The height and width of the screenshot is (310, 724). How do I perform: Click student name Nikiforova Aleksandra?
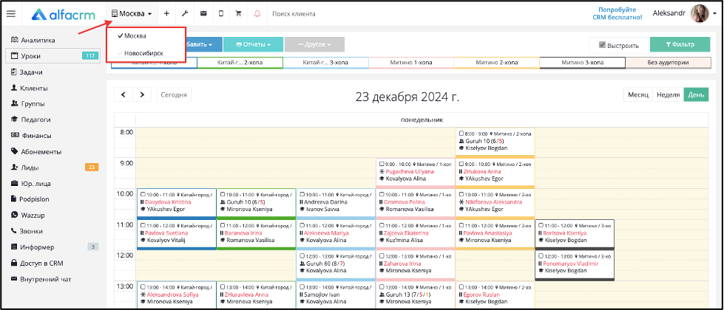click(x=493, y=202)
